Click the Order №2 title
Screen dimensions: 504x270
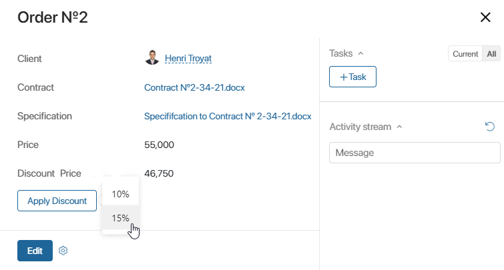pyautogui.click(x=52, y=17)
